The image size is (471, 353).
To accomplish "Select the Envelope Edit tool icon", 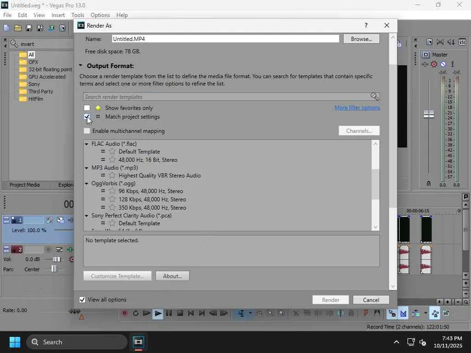I will tap(259, 313).
